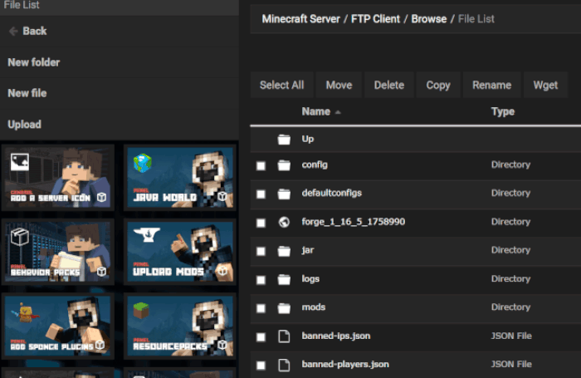Choose New folder in sidebar
This screenshot has height=378, width=581.
tap(120, 62)
